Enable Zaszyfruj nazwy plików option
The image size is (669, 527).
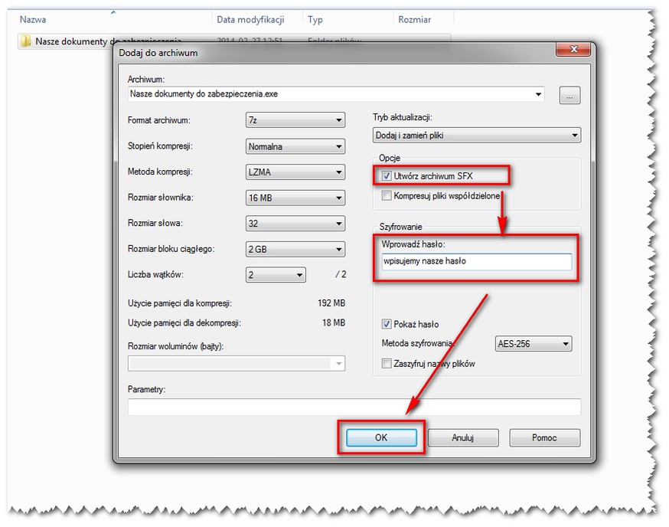click(x=387, y=364)
